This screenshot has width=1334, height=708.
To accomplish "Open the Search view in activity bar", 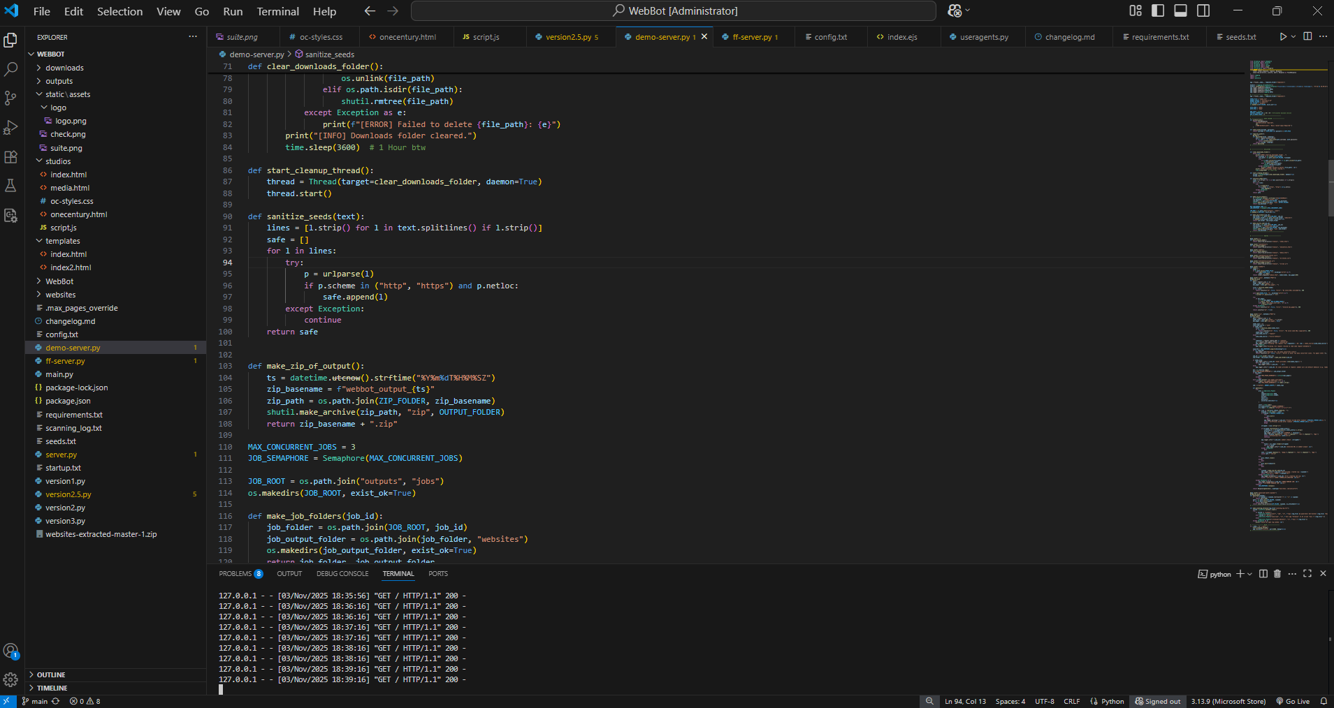I will [x=11, y=69].
